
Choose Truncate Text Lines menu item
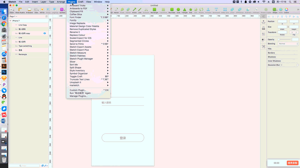[x=88, y=79]
